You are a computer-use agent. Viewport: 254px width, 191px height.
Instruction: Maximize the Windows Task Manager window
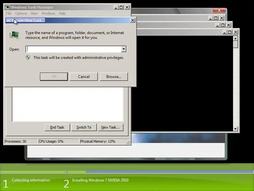(x=121, y=7)
